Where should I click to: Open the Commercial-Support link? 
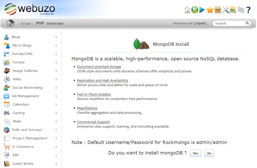coord(94,122)
